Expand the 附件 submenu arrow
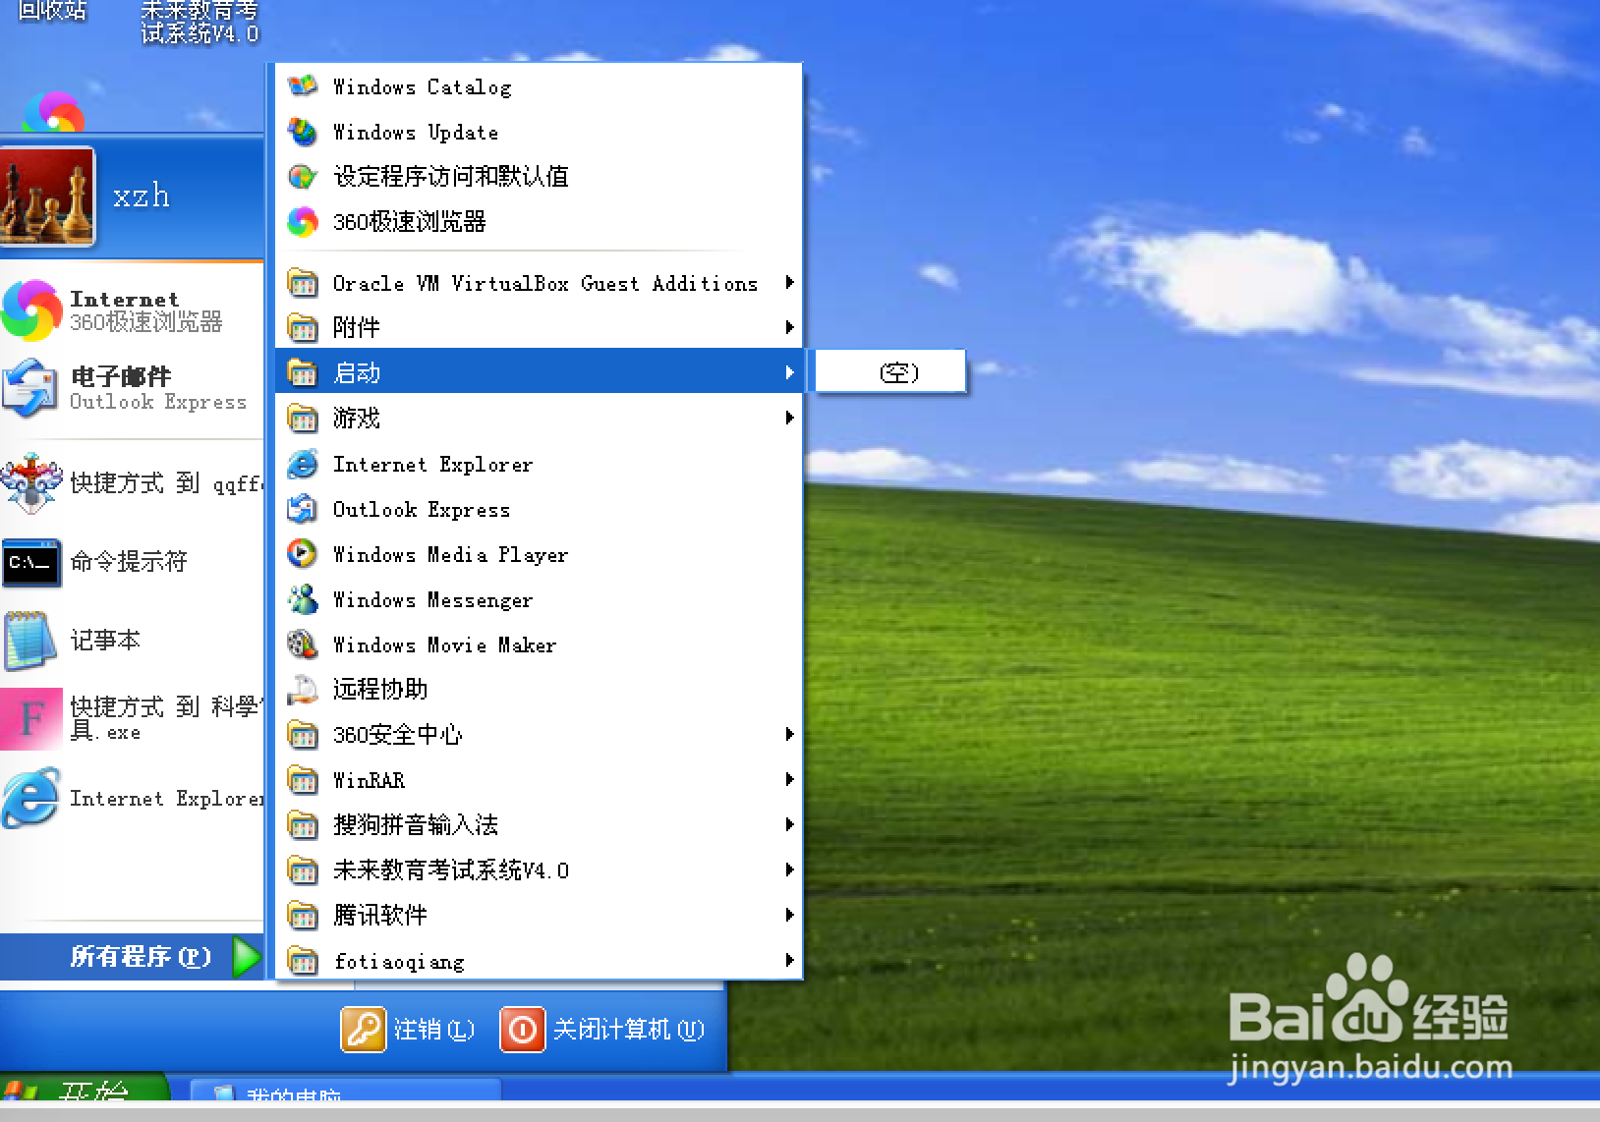The width and height of the screenshot is (1600, 1122). point(789,327)
